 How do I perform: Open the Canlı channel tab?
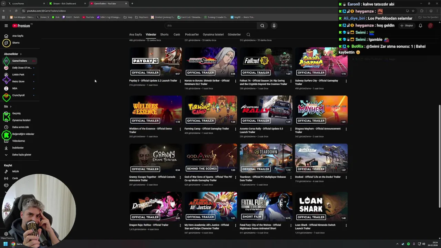(x=177, y=34)
